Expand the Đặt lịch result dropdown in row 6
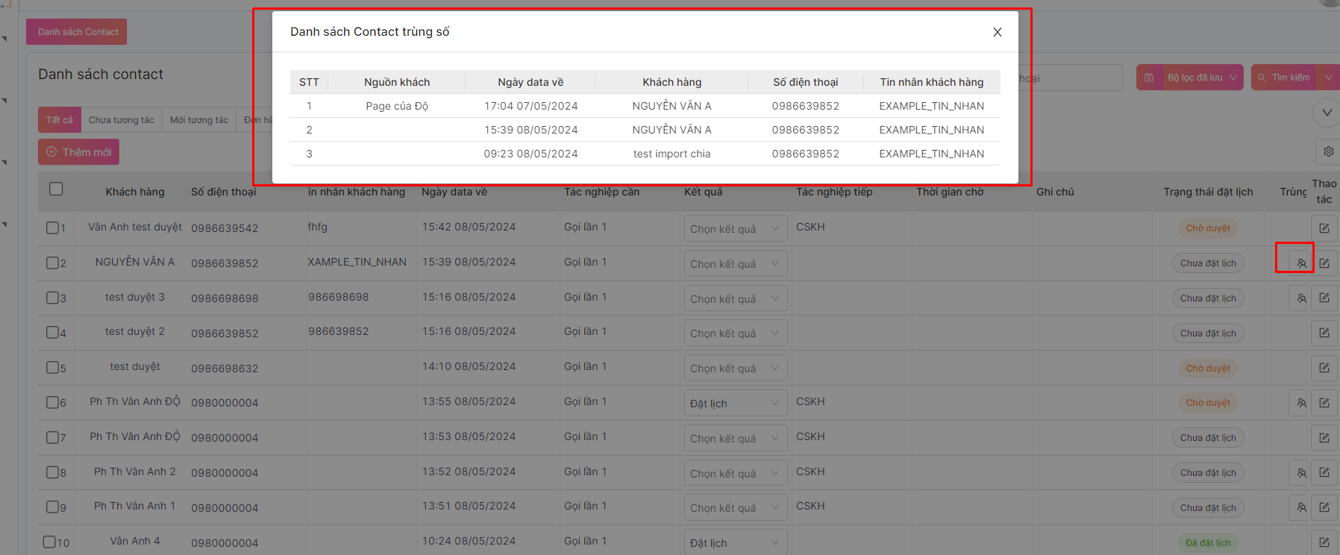 [x=735, y=404]
